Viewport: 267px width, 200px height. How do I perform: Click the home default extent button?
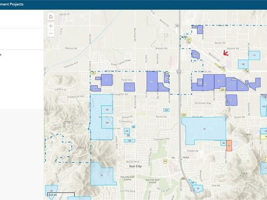(x=51, y=17)
